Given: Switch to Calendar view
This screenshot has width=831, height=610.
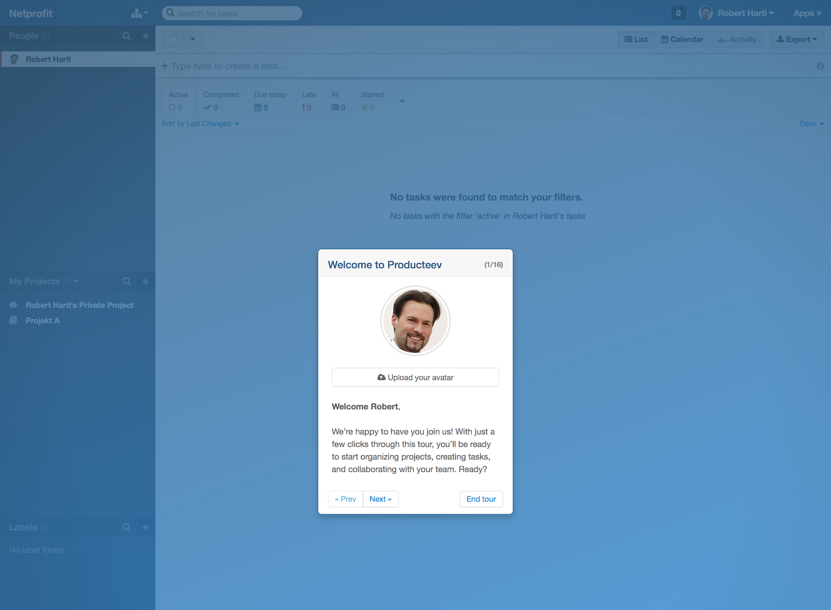Looking at the screenshot, I should coord(682,39).
